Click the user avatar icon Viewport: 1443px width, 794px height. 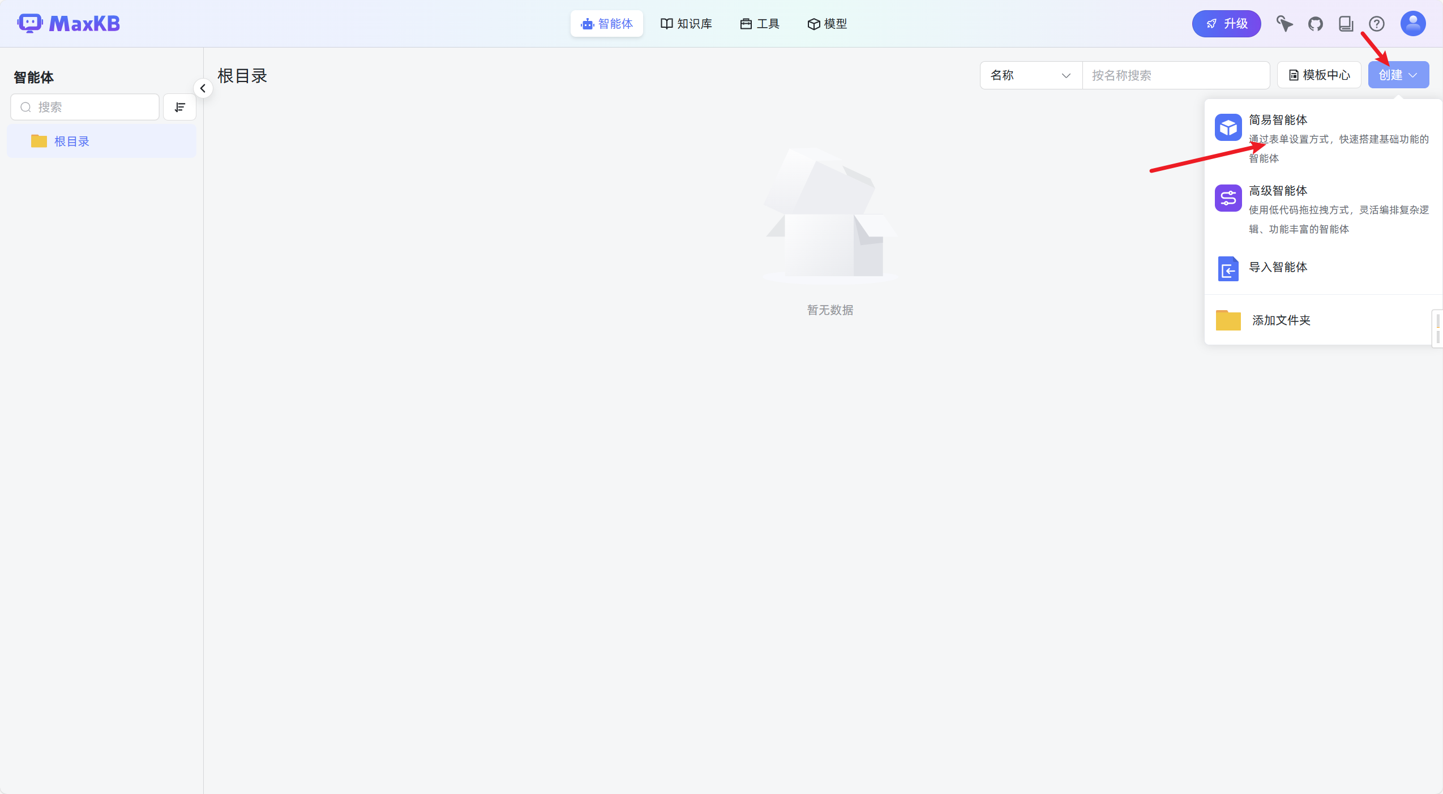coord(1412,24)
